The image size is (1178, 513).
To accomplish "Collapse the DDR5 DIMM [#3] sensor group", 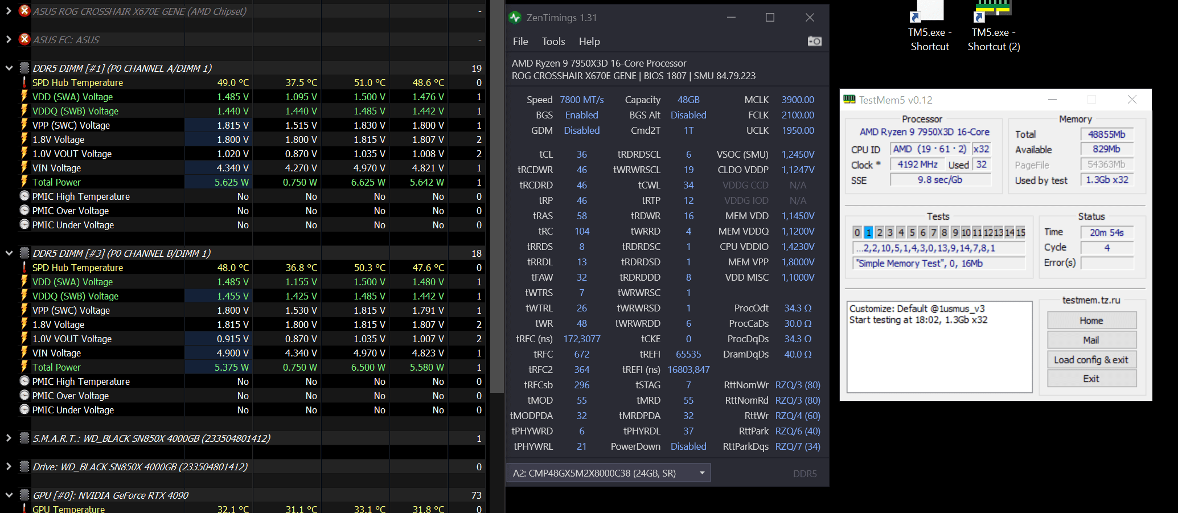I will point(9,253).
